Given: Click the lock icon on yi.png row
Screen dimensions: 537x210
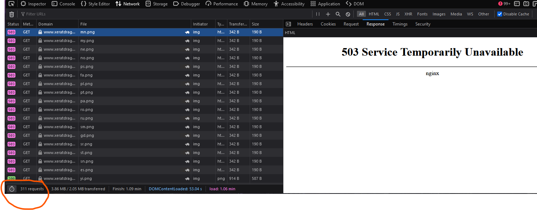Looking at the screenshot, I should 40,178.
